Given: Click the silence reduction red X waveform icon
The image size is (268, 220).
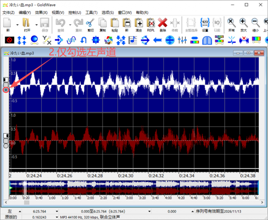Looking at the screenshot, I should coord(244,40).
